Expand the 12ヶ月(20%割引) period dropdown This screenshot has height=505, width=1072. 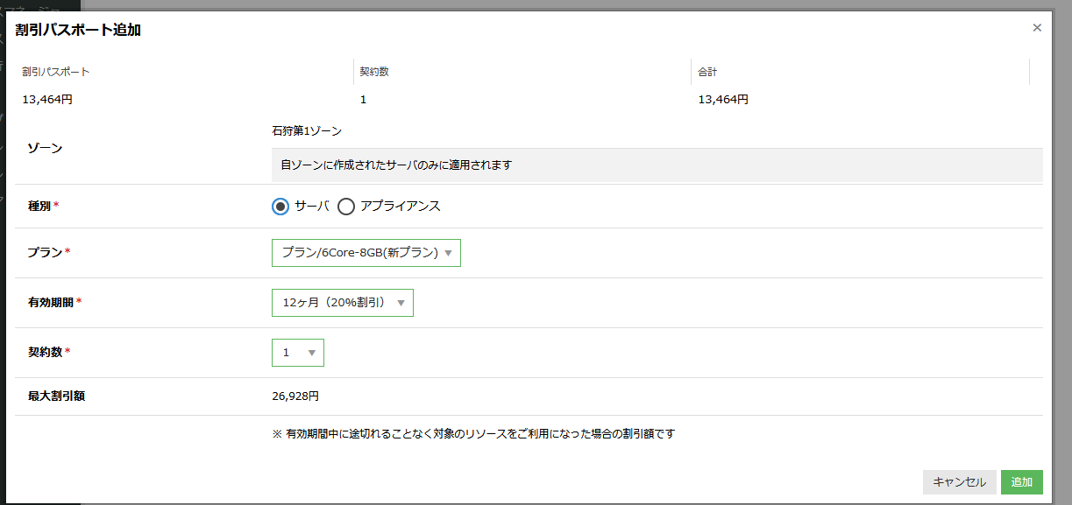[x=342, y=303]
